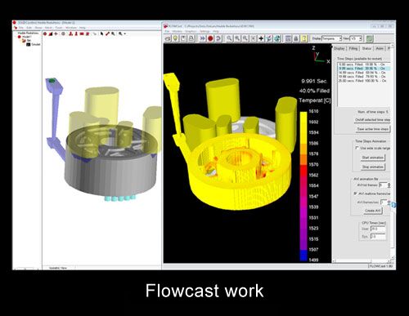The height and width of the screenshot is (316, 409).
Task: Click the green grid icon in toolbar
Action: point(370,38)
